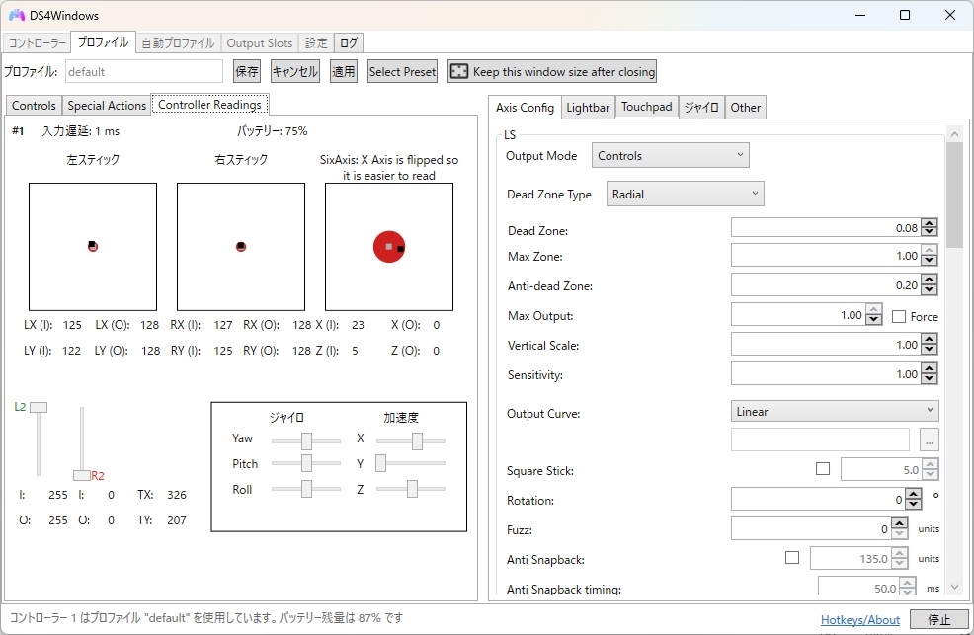Click the gyro Pitch slider
This screenshot has width=974, height=635.
pyautogui.click(x=306, y=463)
